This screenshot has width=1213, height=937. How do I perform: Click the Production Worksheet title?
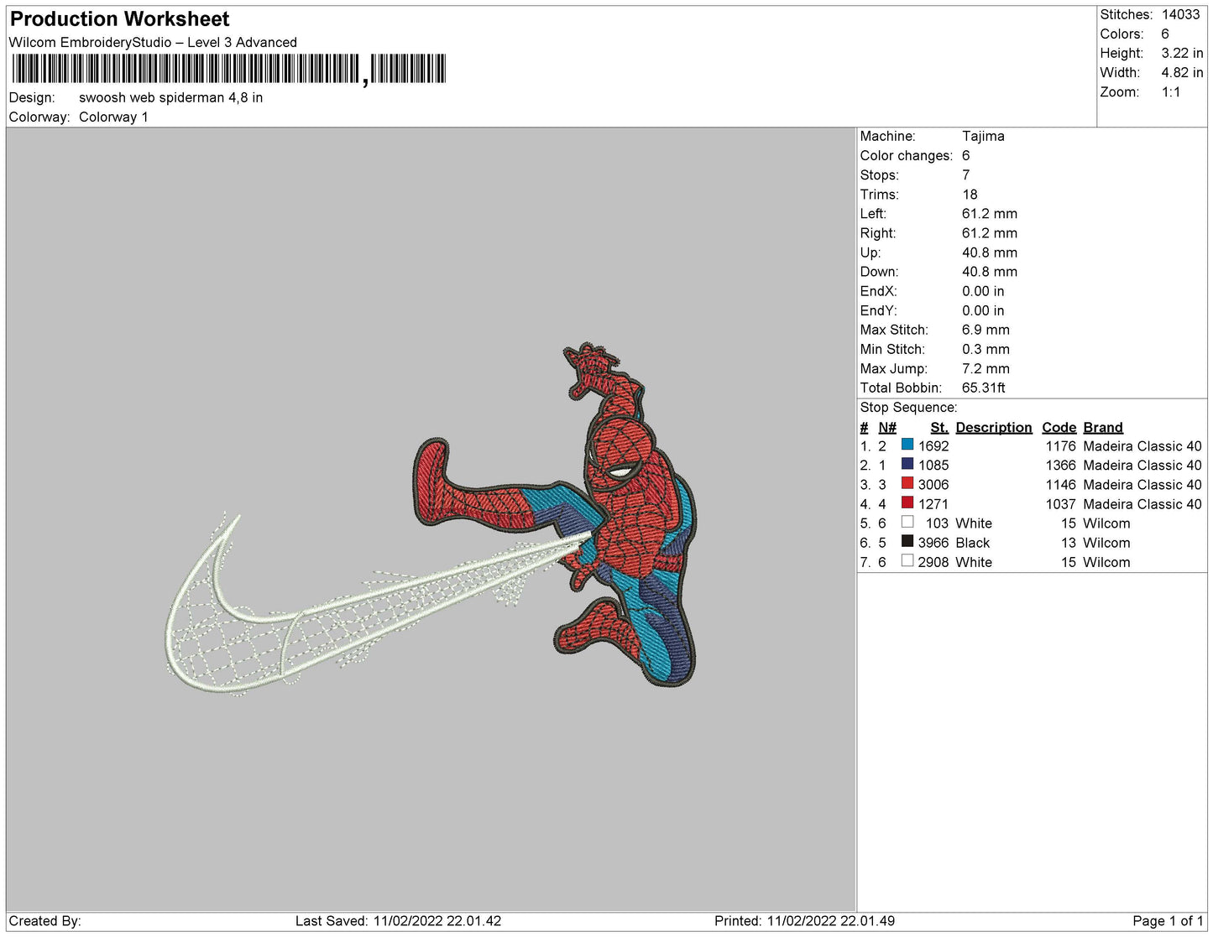pyautogui.click(x=119, y=19)
